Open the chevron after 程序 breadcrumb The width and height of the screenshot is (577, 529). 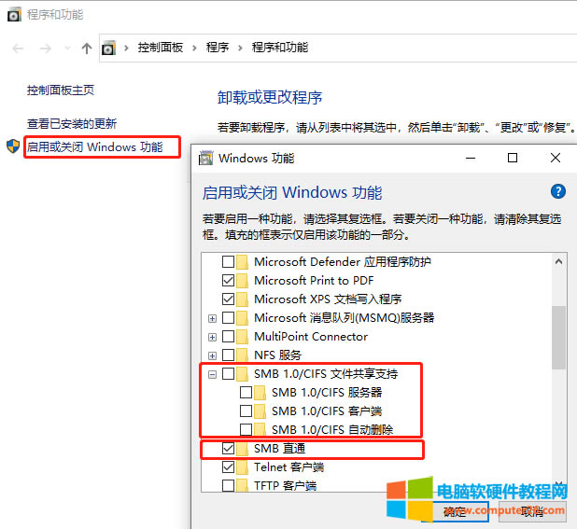tap(240, 48)
